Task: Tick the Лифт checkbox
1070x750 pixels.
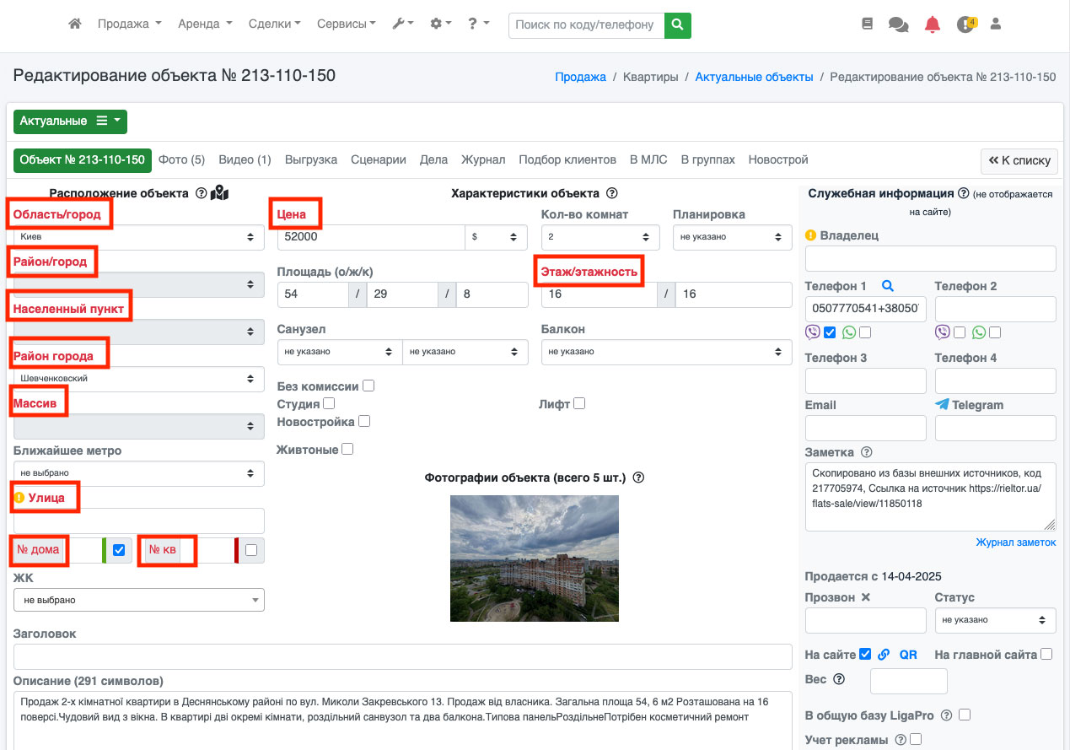Action: click(x=579, y=404)
